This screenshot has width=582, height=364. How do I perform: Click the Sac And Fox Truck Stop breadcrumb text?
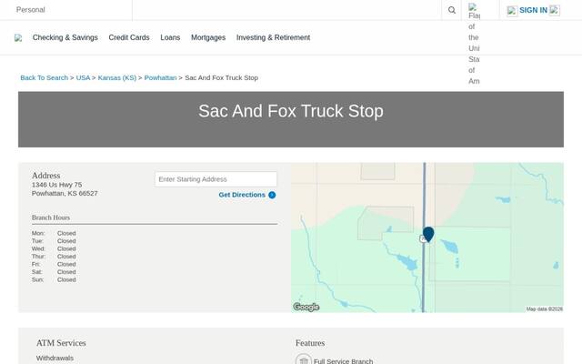tap(221, 77)
